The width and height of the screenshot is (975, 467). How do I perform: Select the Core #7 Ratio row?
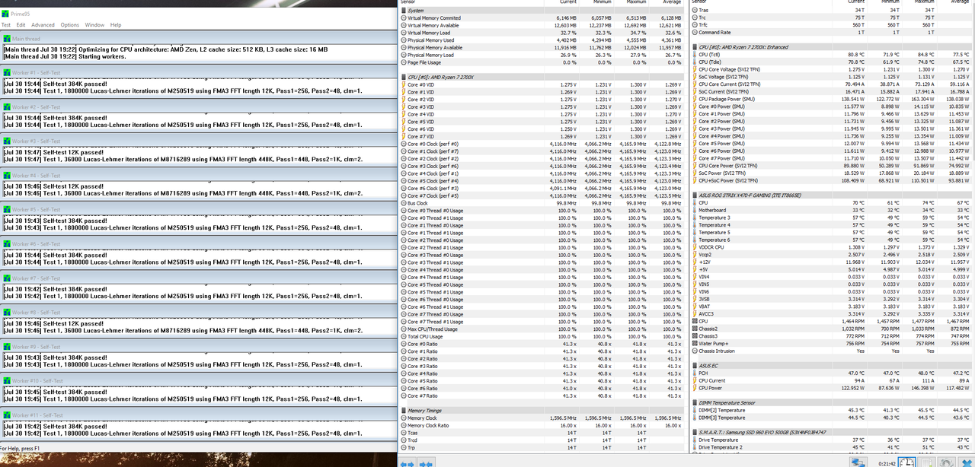click(x=542, y=396)
